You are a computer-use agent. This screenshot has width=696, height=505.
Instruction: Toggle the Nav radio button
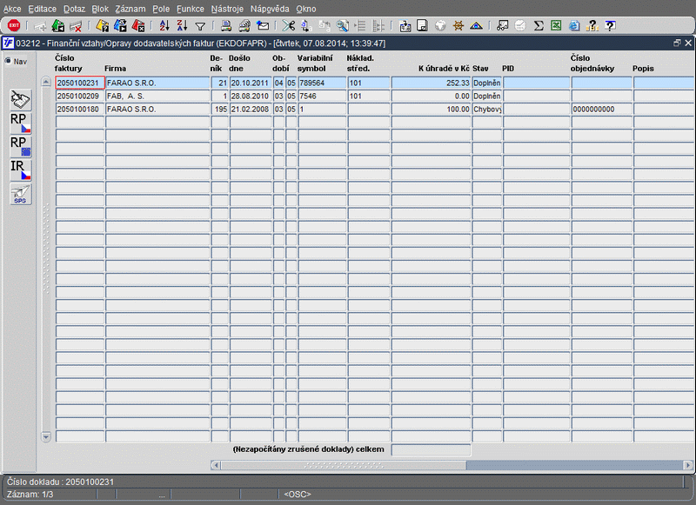8,61
